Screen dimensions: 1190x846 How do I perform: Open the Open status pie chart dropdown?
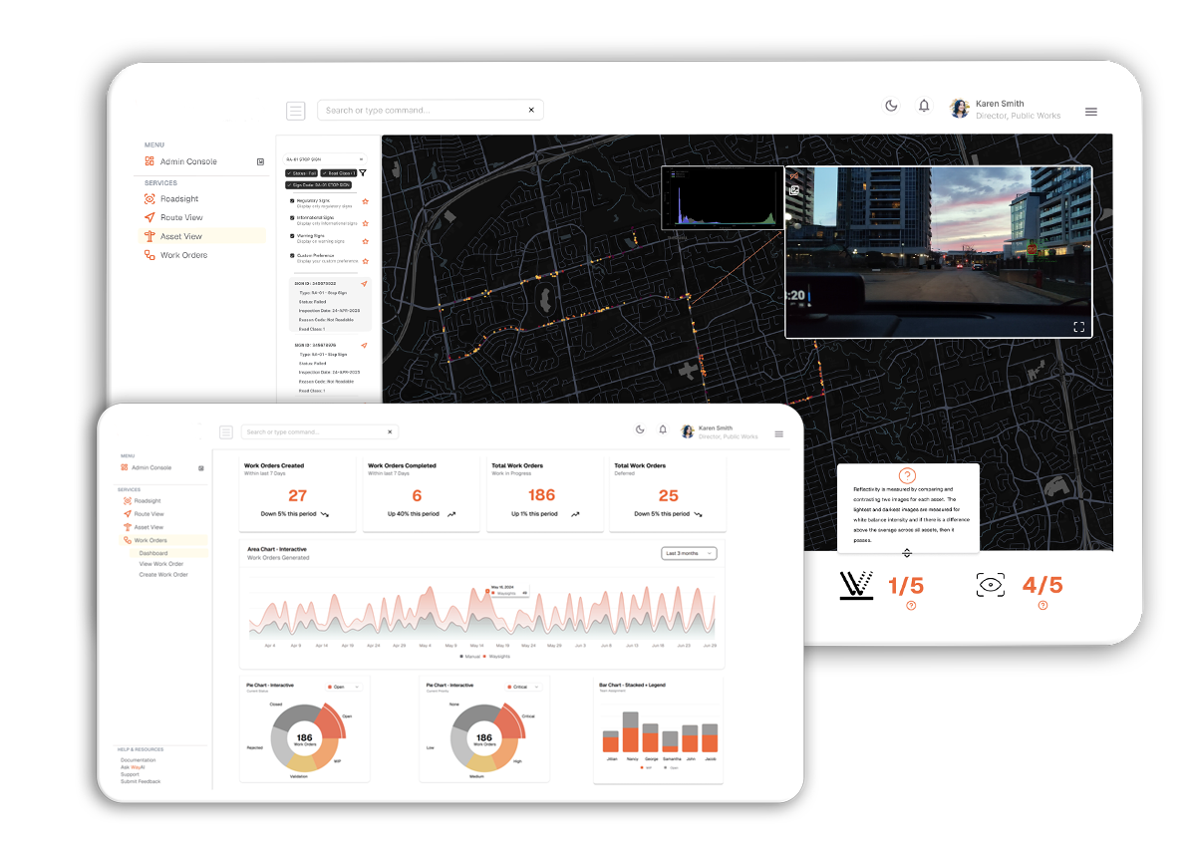pos(344,687)
